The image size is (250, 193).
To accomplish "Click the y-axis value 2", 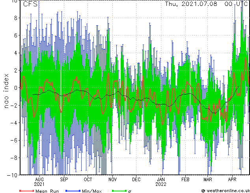I will point(16,71).
